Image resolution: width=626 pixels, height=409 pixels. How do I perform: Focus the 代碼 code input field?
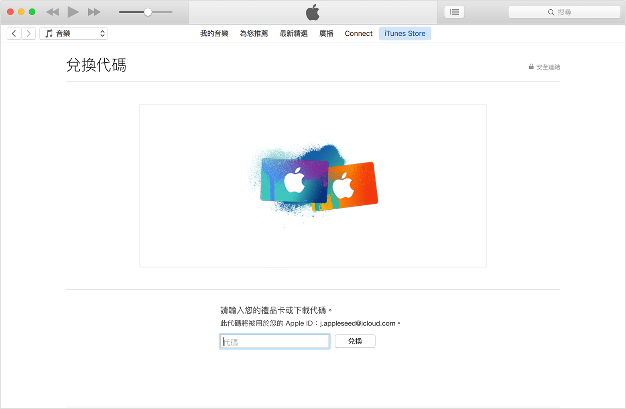point(274,342)
